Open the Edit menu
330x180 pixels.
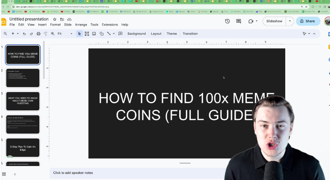[x=21, y=25]
